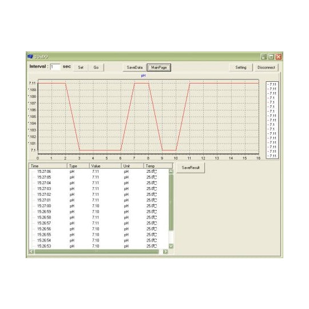Viewport: 309px width, 309px height.
Task: Select the row with time 15:26:54
Action: 99,240
